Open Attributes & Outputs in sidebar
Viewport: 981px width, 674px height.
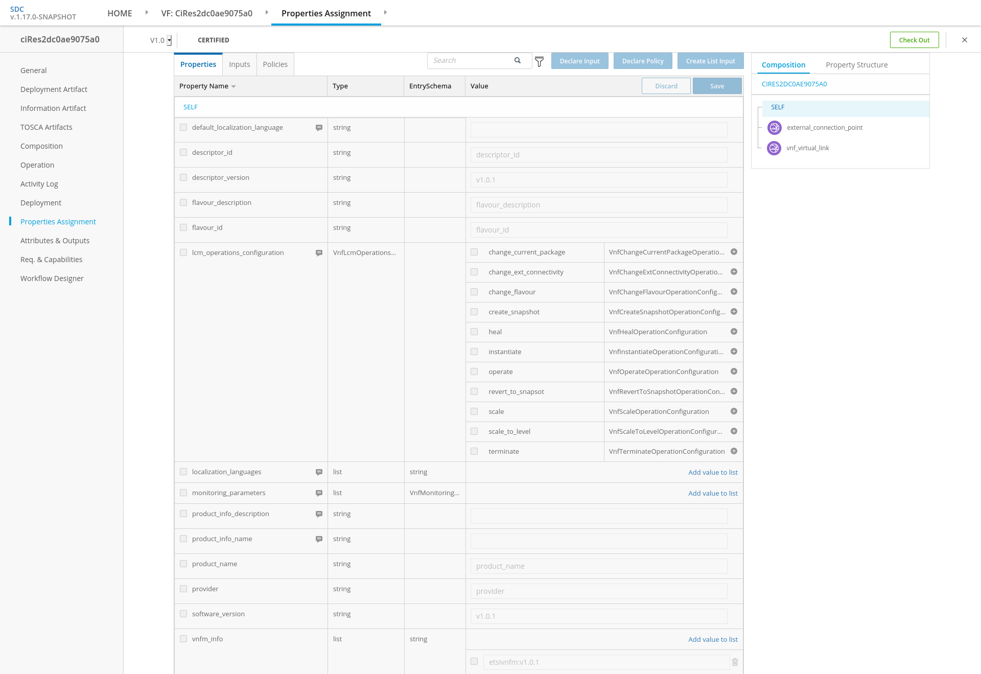[55, 241]
